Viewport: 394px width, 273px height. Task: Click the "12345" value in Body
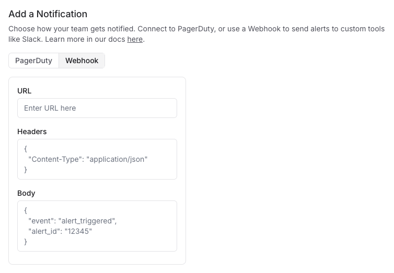(x=78, y=231)
